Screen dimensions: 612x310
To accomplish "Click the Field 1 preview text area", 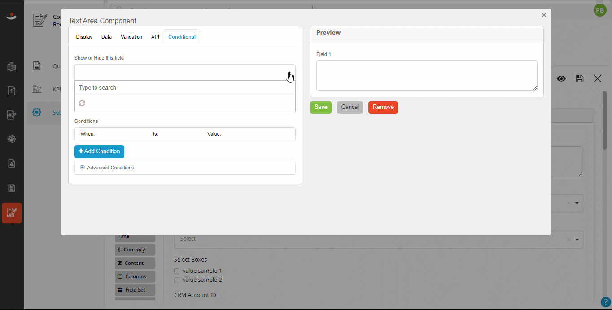I will pos(427,76).
